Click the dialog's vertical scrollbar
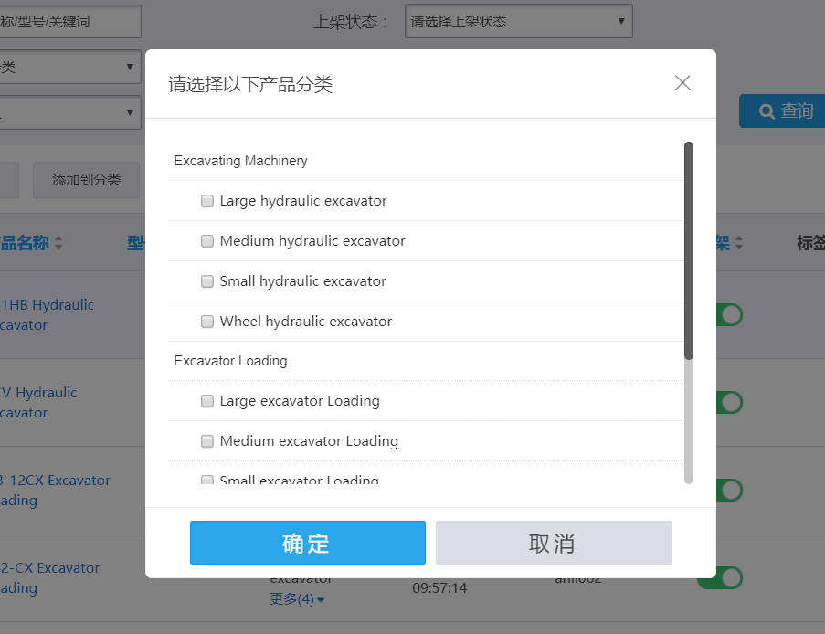Image resolution: width=825 pixels, height=634 pixels. click(x=688, y=251)
